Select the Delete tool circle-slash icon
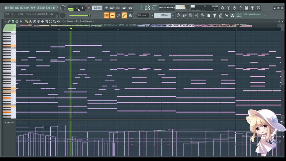 pos(38,21)
